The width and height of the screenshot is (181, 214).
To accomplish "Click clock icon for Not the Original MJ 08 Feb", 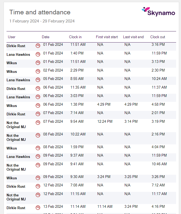I will point(38,135).
